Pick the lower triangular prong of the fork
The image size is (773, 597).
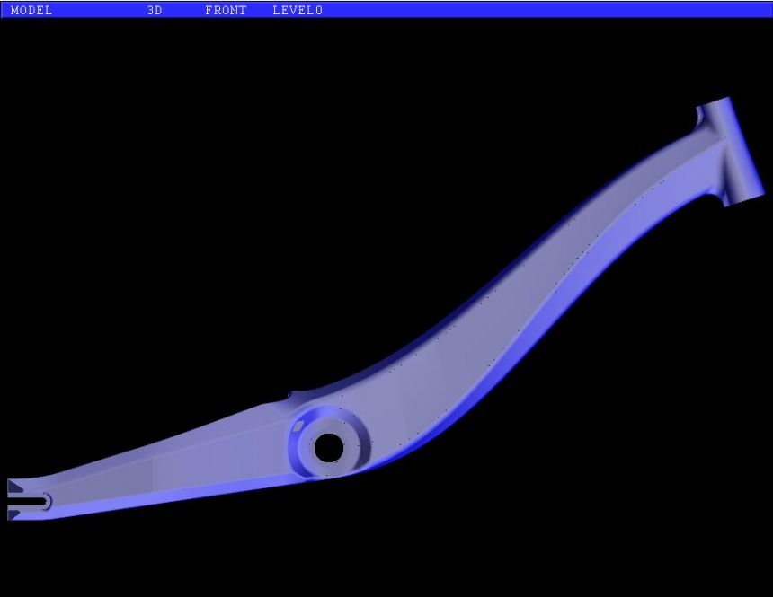tap(14, 514)
